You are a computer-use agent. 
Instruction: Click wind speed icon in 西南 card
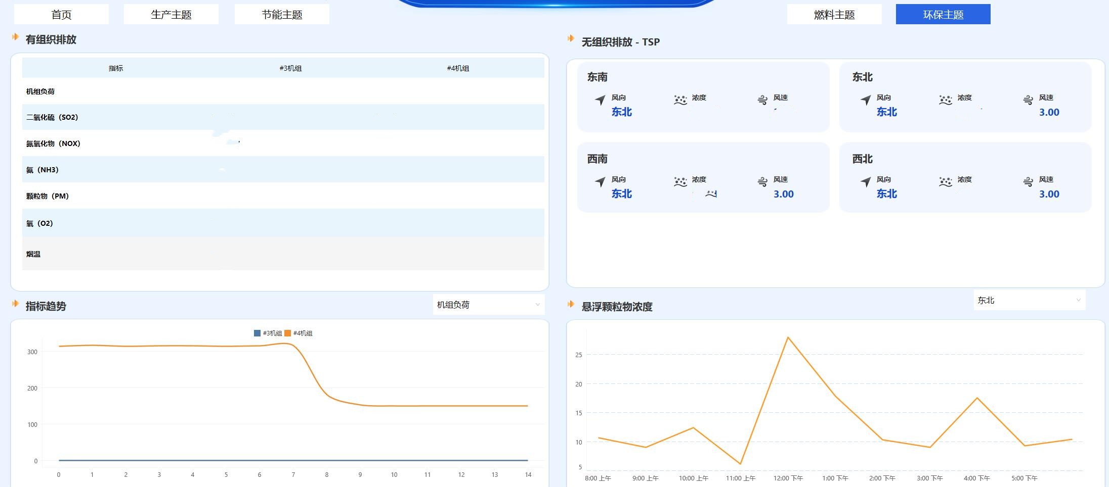click(762, 182)
